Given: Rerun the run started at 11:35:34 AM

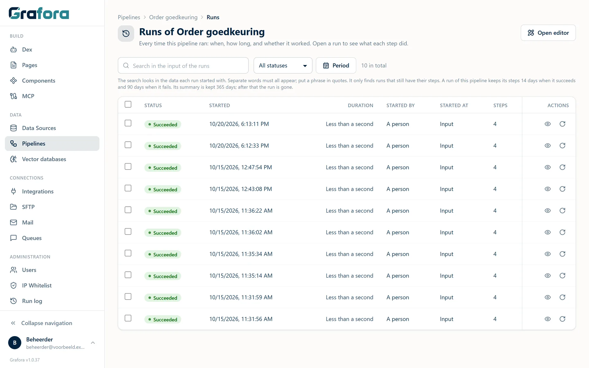Looking at the screenshot, I should (562, 254).
